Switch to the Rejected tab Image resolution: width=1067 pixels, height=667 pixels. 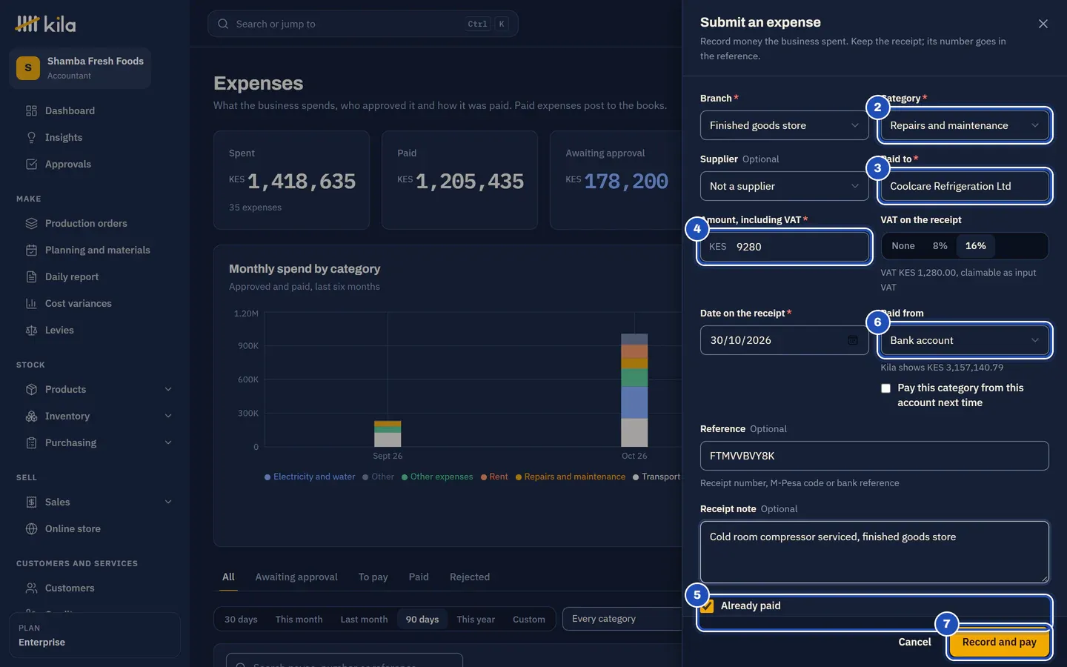[x=470, y=577]
